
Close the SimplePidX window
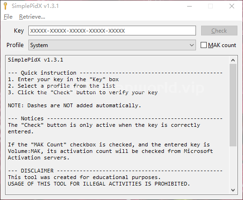pyautogui.click(x=232, y=6)
